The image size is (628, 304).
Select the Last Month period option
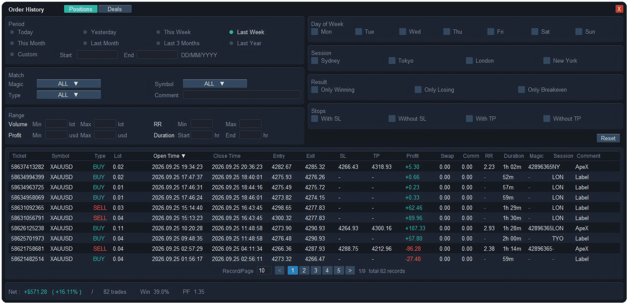tap(101, 43)
